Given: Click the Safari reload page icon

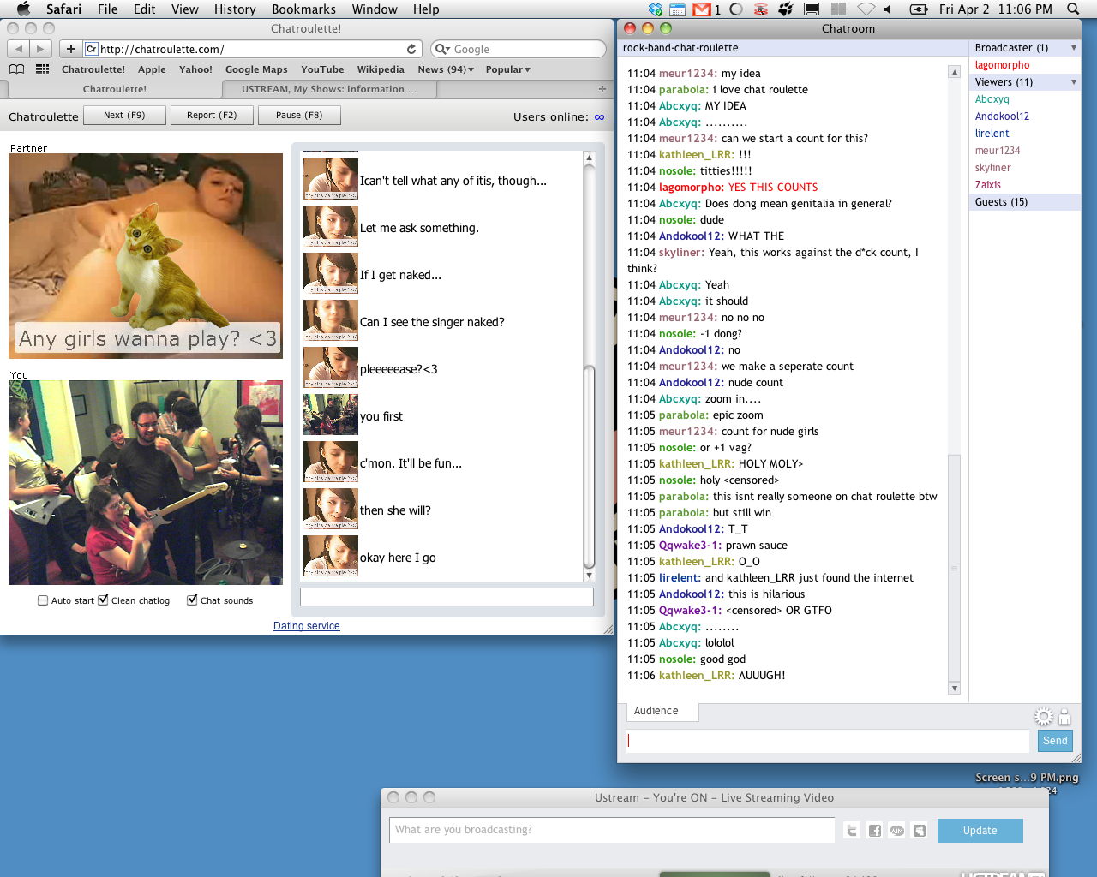Looking at the screenshot, I should (411, 50).
